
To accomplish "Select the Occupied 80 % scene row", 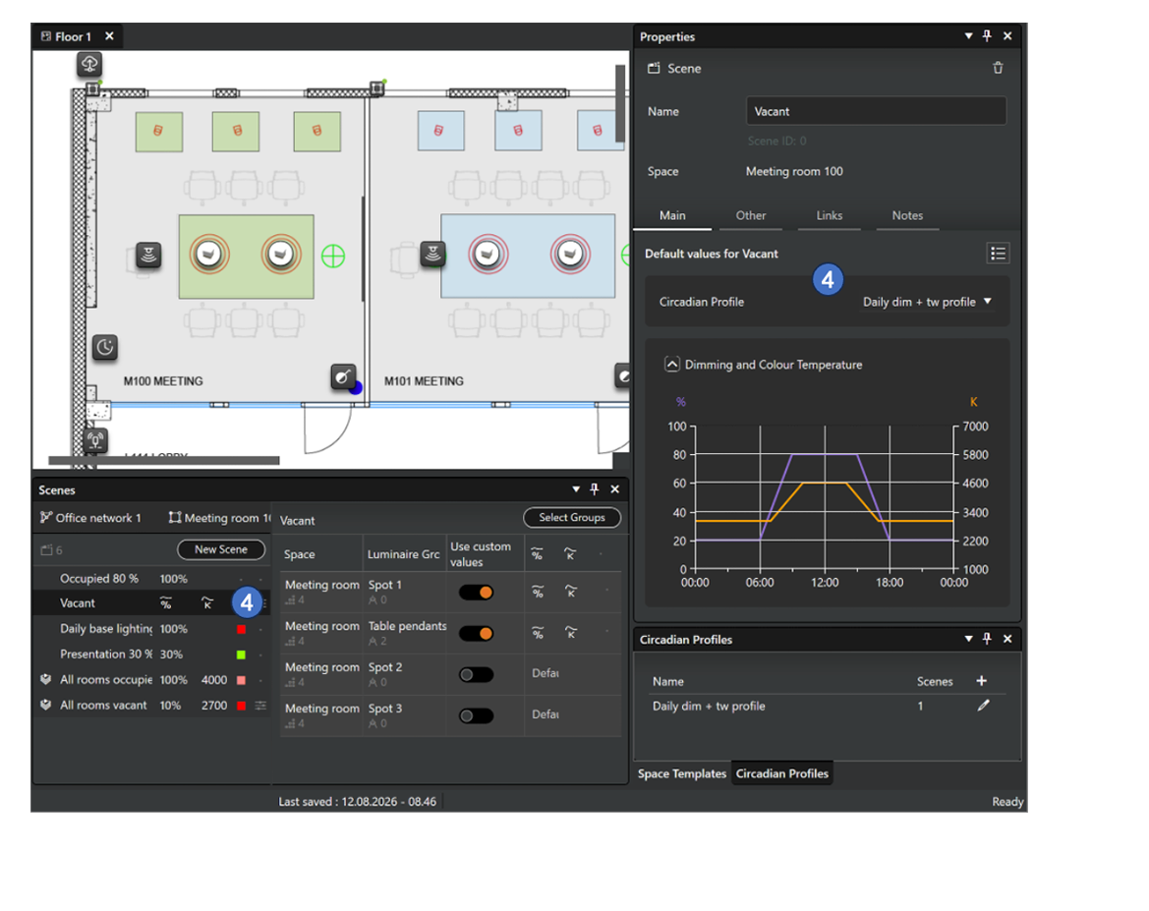I will tap(152, 578).
